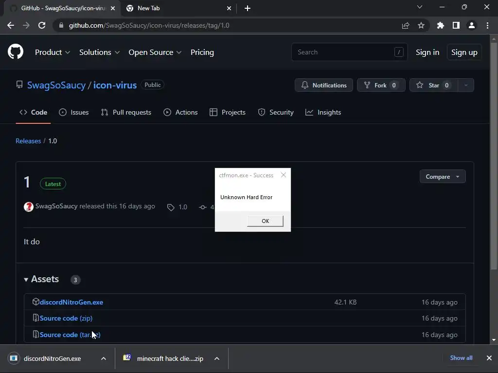This screenshot has height=373, width=498.
Task: Click the browser forward arrow
Action: tap(26, 25)
